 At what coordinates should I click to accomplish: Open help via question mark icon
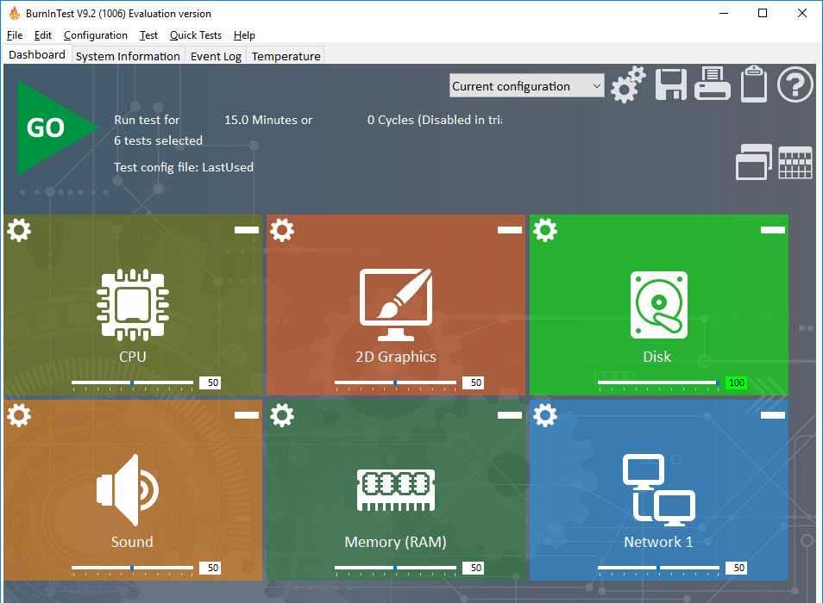click(x=795, y=85)
